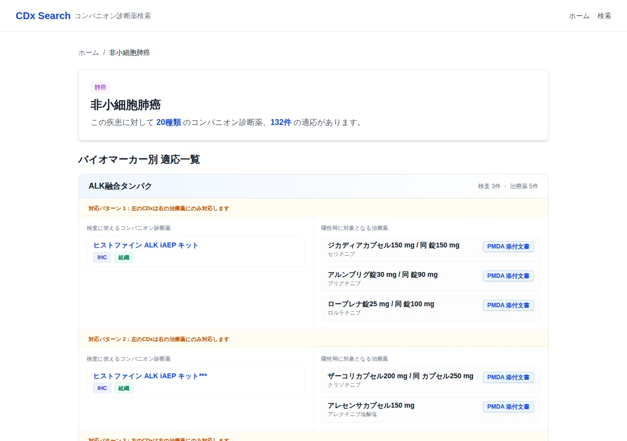Click the 対応パターン 2 banner text
This screenshot has width=627, height=441.
coord(159,339)
